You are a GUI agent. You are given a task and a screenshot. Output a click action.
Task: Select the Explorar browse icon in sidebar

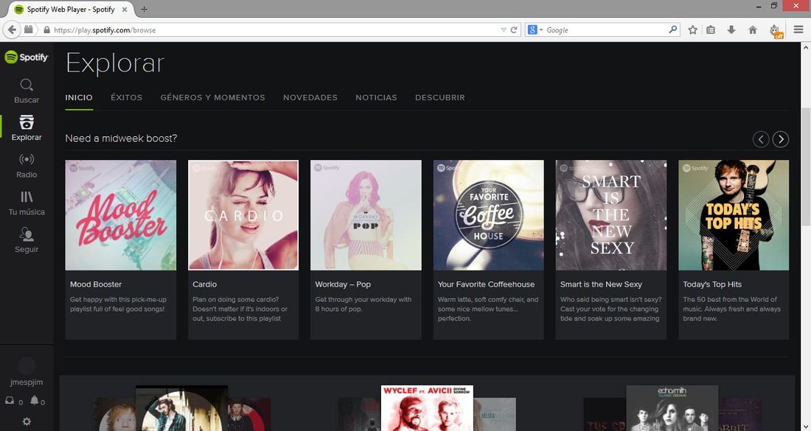27,122
